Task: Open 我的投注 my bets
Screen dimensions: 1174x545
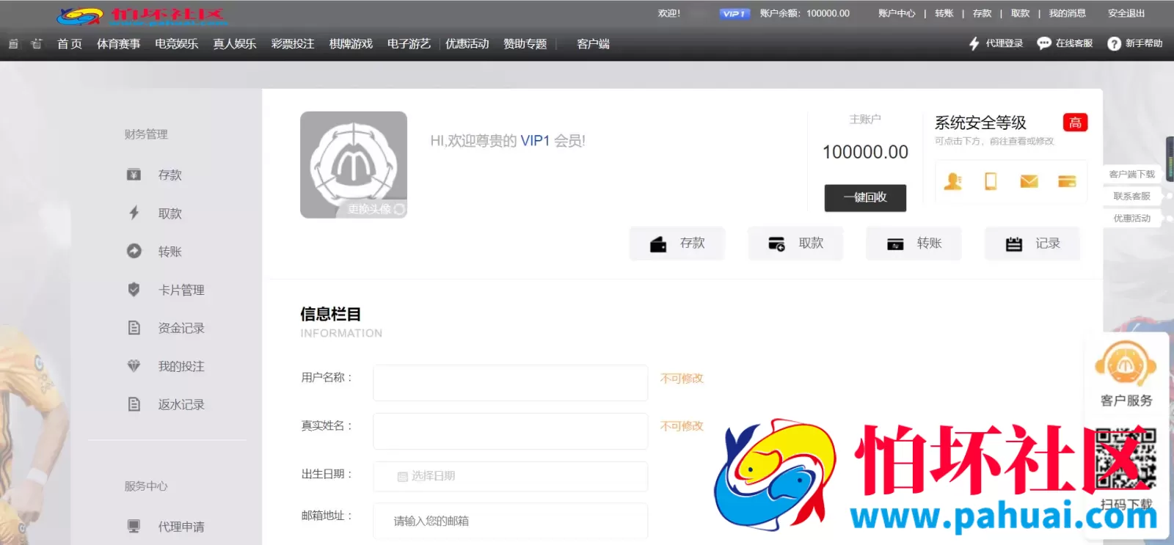Action: click(x=166, y=366)
